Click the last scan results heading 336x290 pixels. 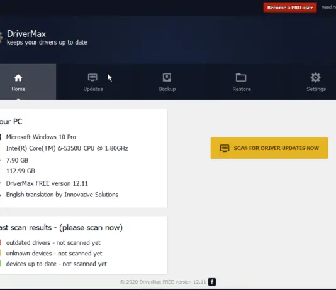tap(61, 228)
